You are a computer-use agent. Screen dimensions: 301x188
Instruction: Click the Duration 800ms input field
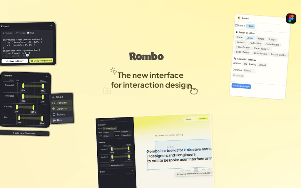pos(248,71)
